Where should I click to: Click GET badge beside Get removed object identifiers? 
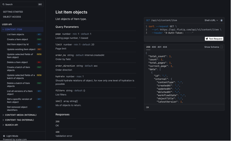[39, 107]
